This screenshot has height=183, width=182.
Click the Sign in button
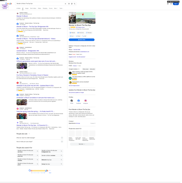pyautogui.click(x=176, y=4)
